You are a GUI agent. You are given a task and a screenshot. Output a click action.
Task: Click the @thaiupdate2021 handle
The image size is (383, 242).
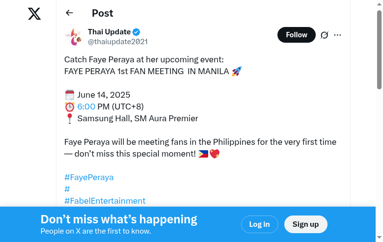point(118,42)
